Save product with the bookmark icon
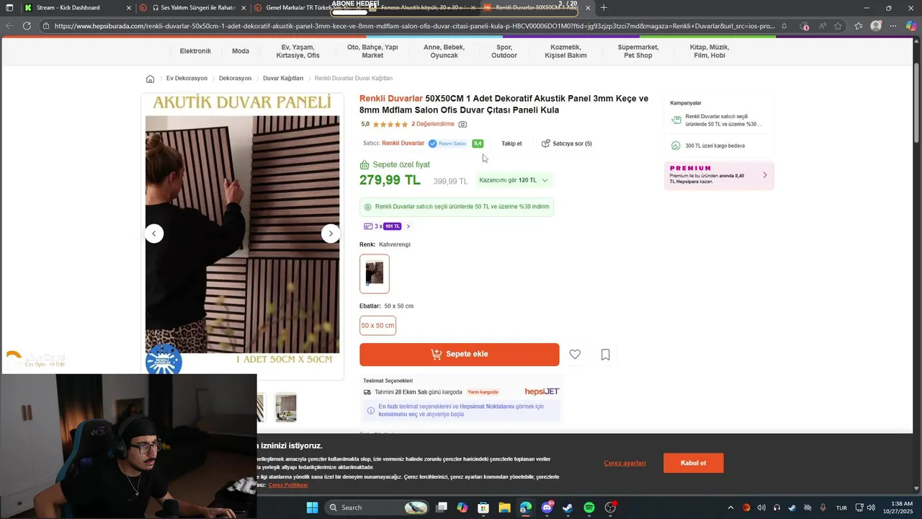Viewport: 922px width, 519px height. click(605, 354)
